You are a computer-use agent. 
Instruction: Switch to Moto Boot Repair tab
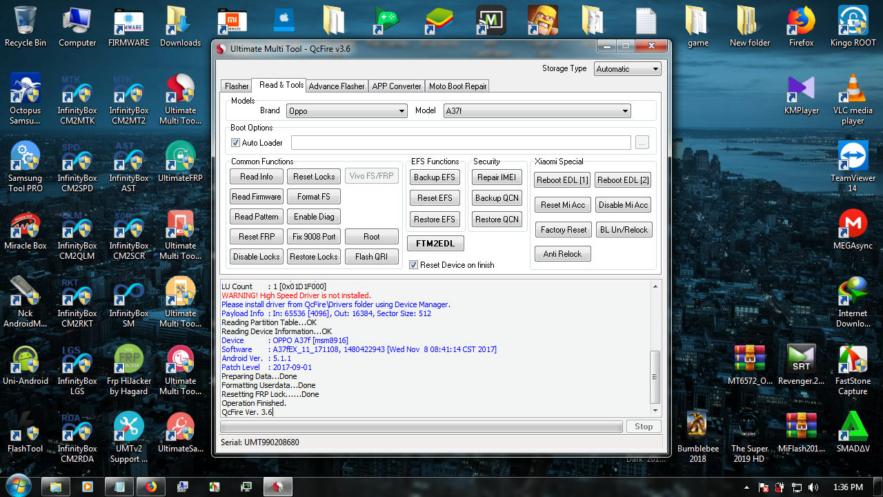(x=458, y=86)
